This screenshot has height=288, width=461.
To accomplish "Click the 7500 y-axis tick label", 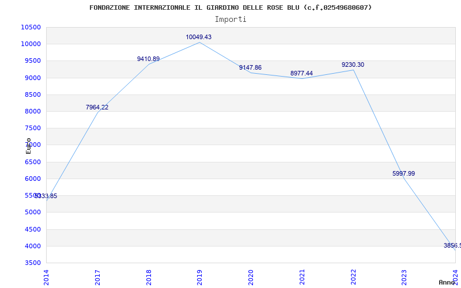I will pos(32,128).
